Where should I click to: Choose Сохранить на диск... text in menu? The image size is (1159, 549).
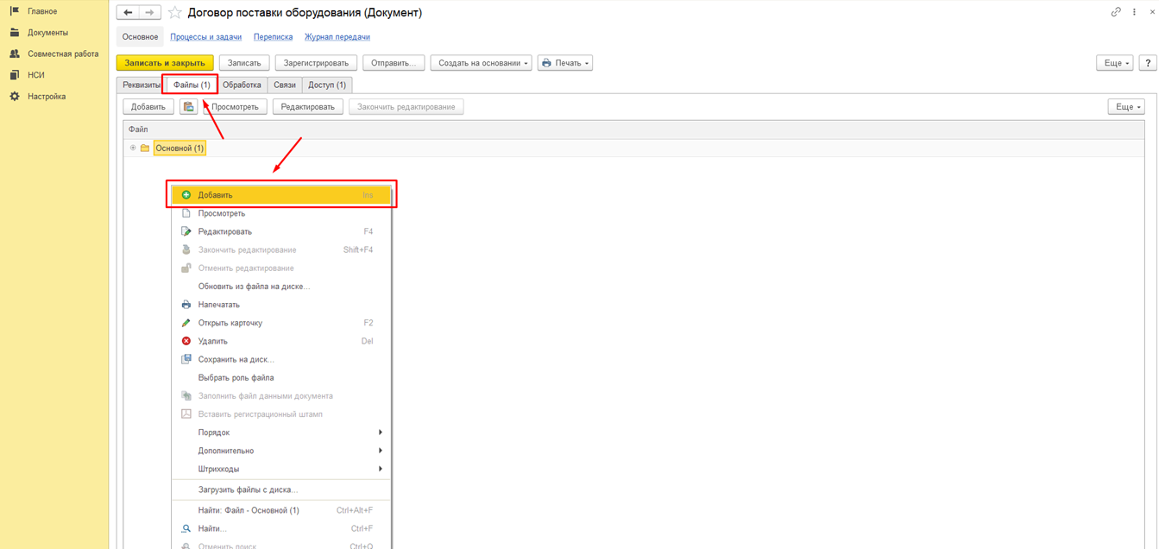tap(236, 359)
